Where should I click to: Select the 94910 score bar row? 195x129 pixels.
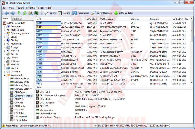click(x=48, y=23)
